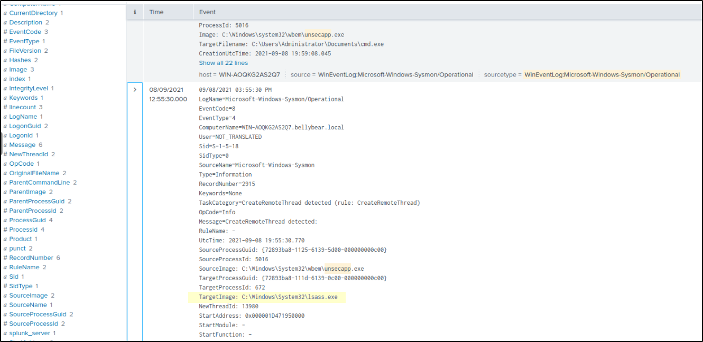
Task: Click the info 'i' column header icon
Action: [134, 12]
